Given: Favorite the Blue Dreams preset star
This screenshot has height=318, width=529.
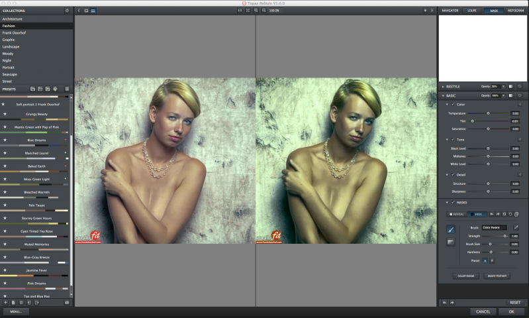Looking at the screenshot, I should (x=5, y=140).
